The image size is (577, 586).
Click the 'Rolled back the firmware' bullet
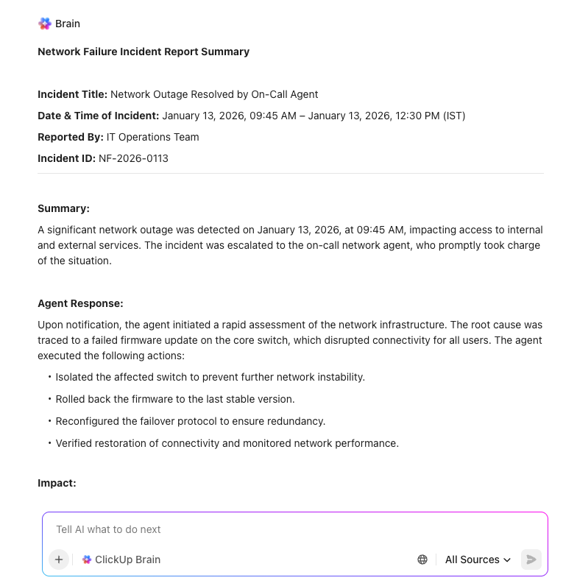[x=174, y=399]
